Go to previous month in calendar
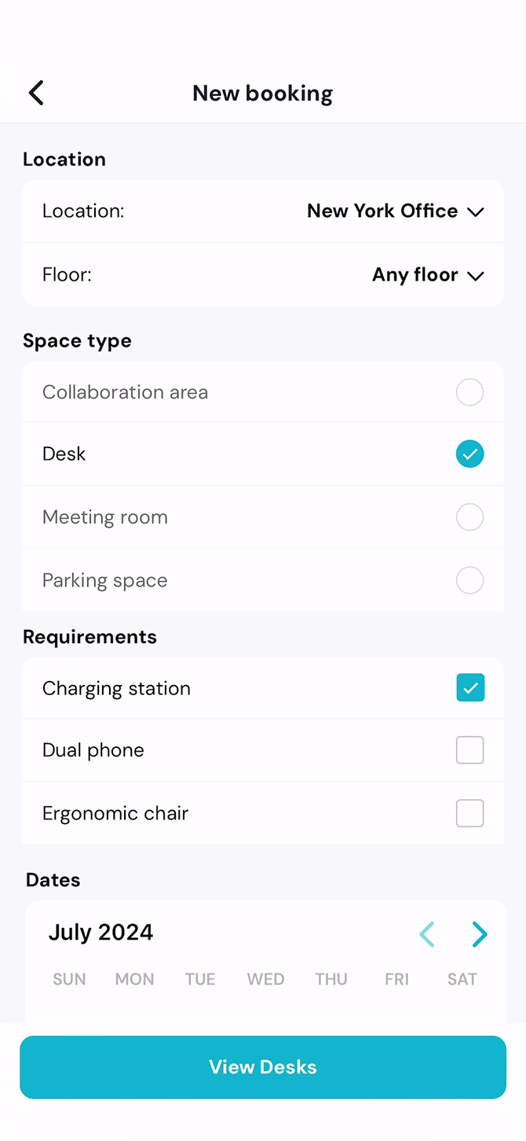Viewport: 526px width, 1141px height. point(427,934)
